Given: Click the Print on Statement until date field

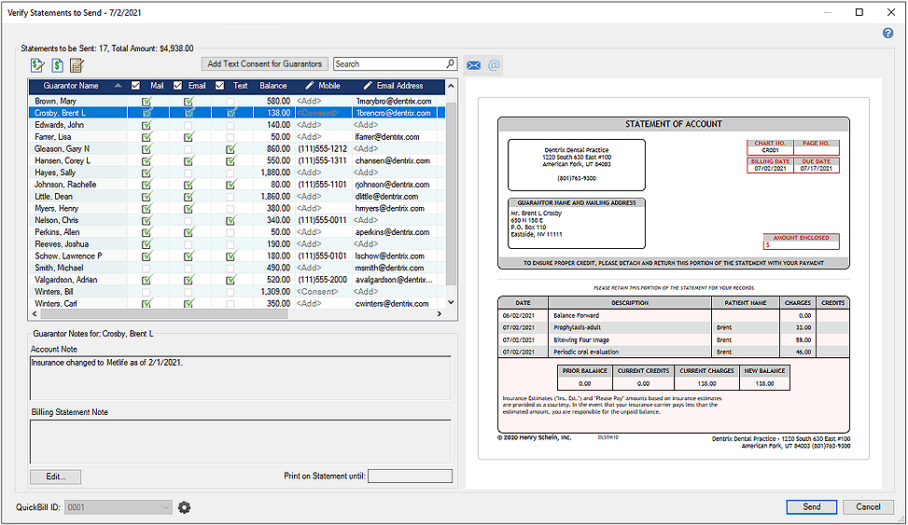Looking at the screenshot, I should (410, 477).
